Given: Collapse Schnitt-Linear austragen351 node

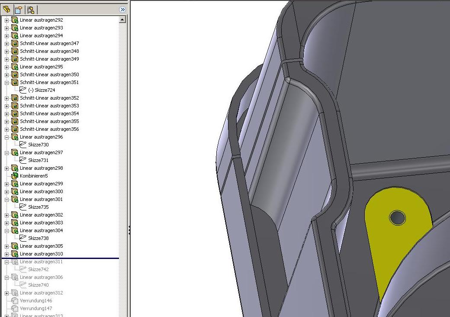Looking at the screenshot, I should coord(6,82).
